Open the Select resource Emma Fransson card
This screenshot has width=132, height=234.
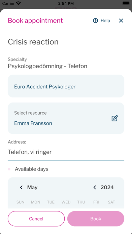click(66, 118)
